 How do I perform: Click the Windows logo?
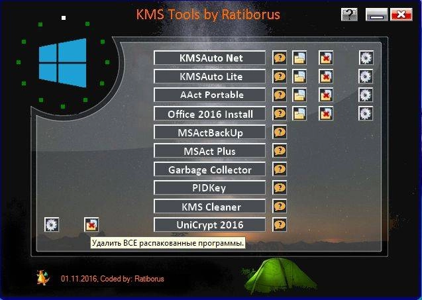(63, 63)
